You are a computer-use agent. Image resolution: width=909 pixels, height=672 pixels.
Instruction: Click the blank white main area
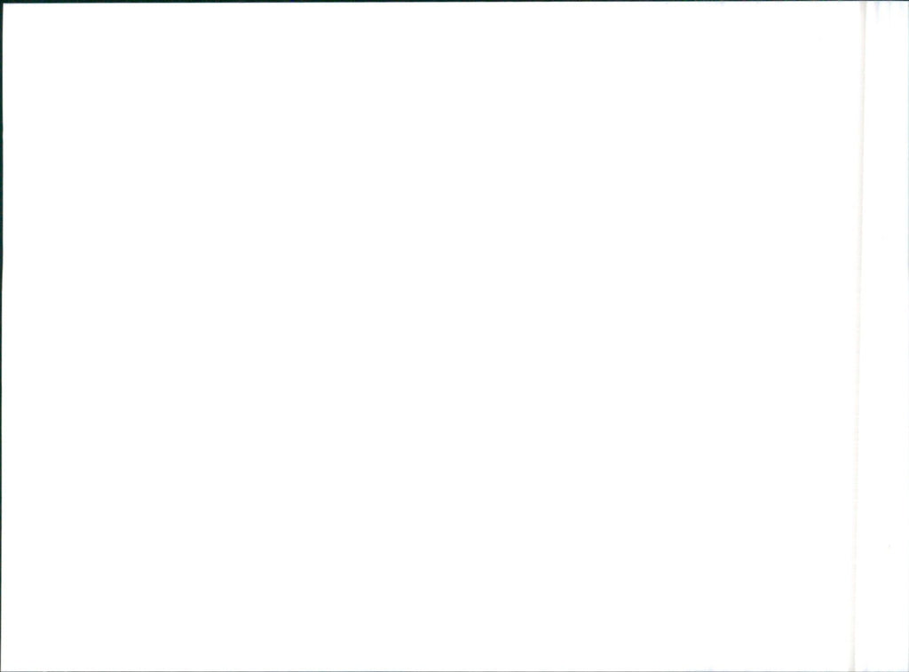[x=431, y=336]
